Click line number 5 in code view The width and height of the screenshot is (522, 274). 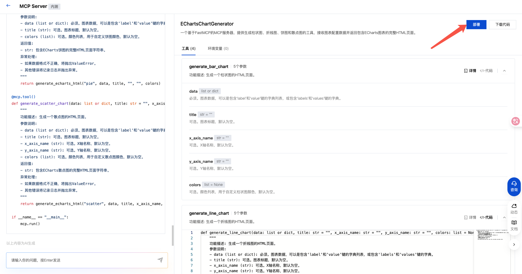pos(192,255)
